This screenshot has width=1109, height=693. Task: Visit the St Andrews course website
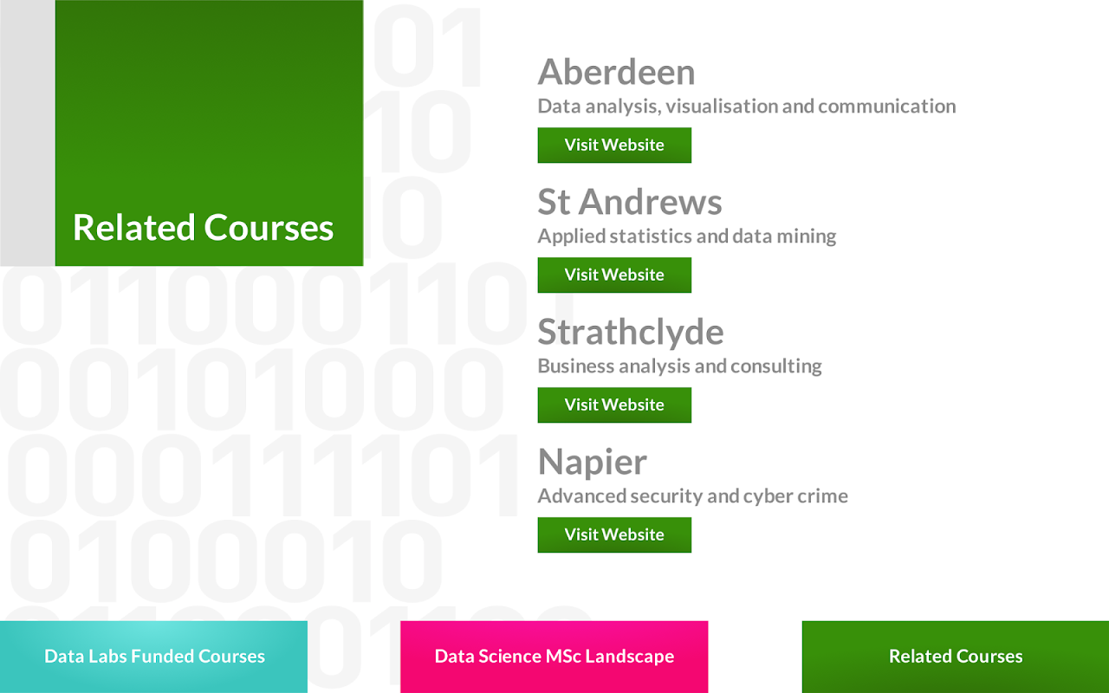[614, 275]
